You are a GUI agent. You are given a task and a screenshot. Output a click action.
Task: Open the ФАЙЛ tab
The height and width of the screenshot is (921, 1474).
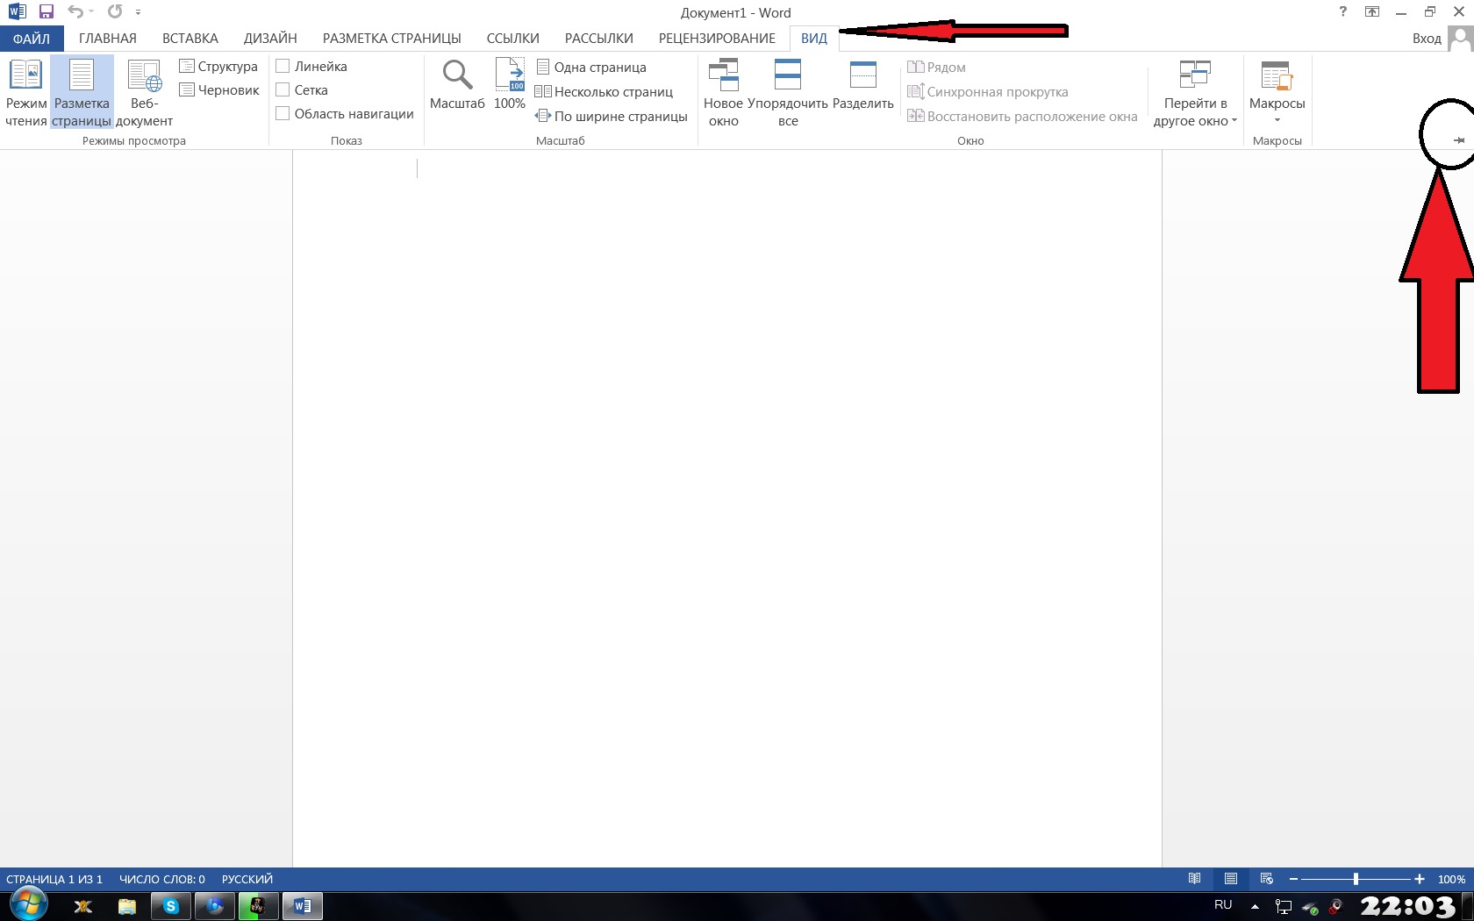(32, 39)
